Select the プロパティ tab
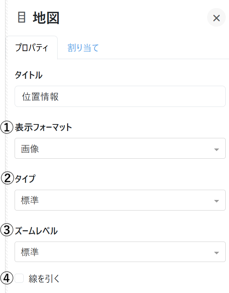The width and height of the screenshot is (229, 293). (31, 48)
